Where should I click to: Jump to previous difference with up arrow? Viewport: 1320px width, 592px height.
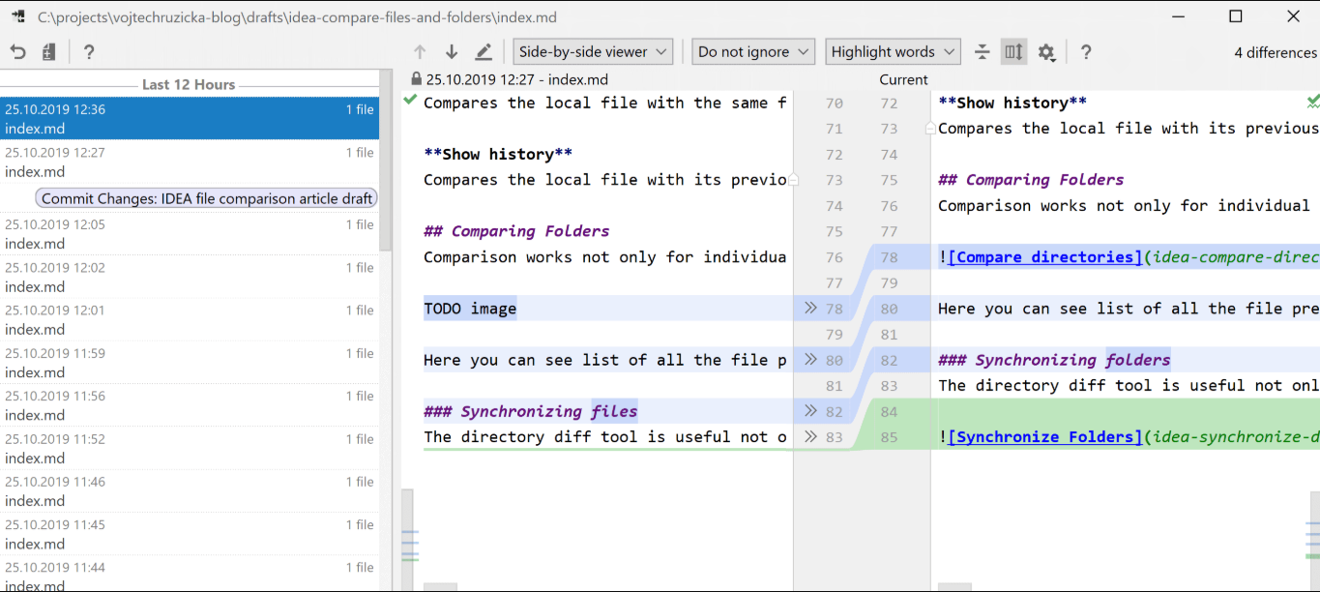pyautogui.click(x=419, y=51)
